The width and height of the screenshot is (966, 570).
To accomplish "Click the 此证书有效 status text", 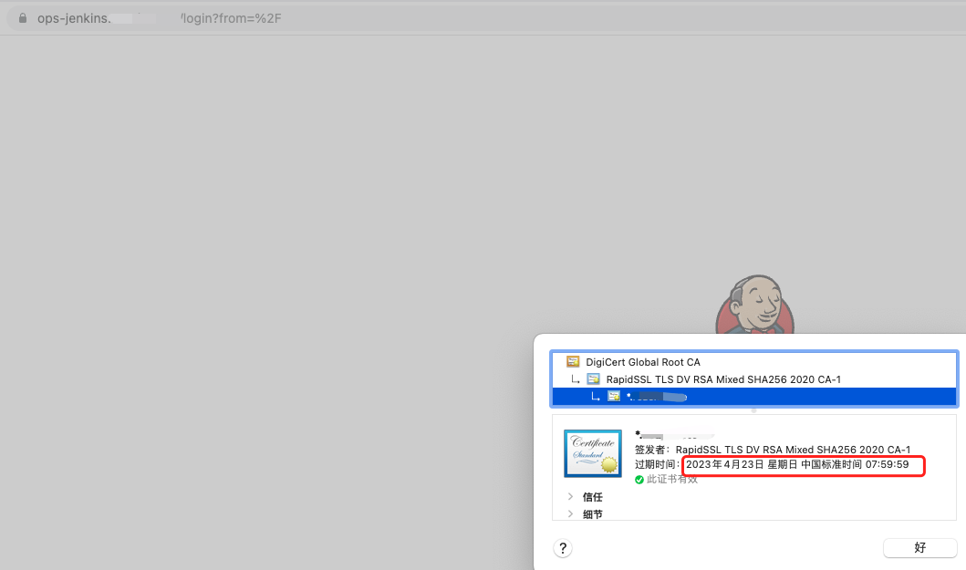I will coord(672,479).
